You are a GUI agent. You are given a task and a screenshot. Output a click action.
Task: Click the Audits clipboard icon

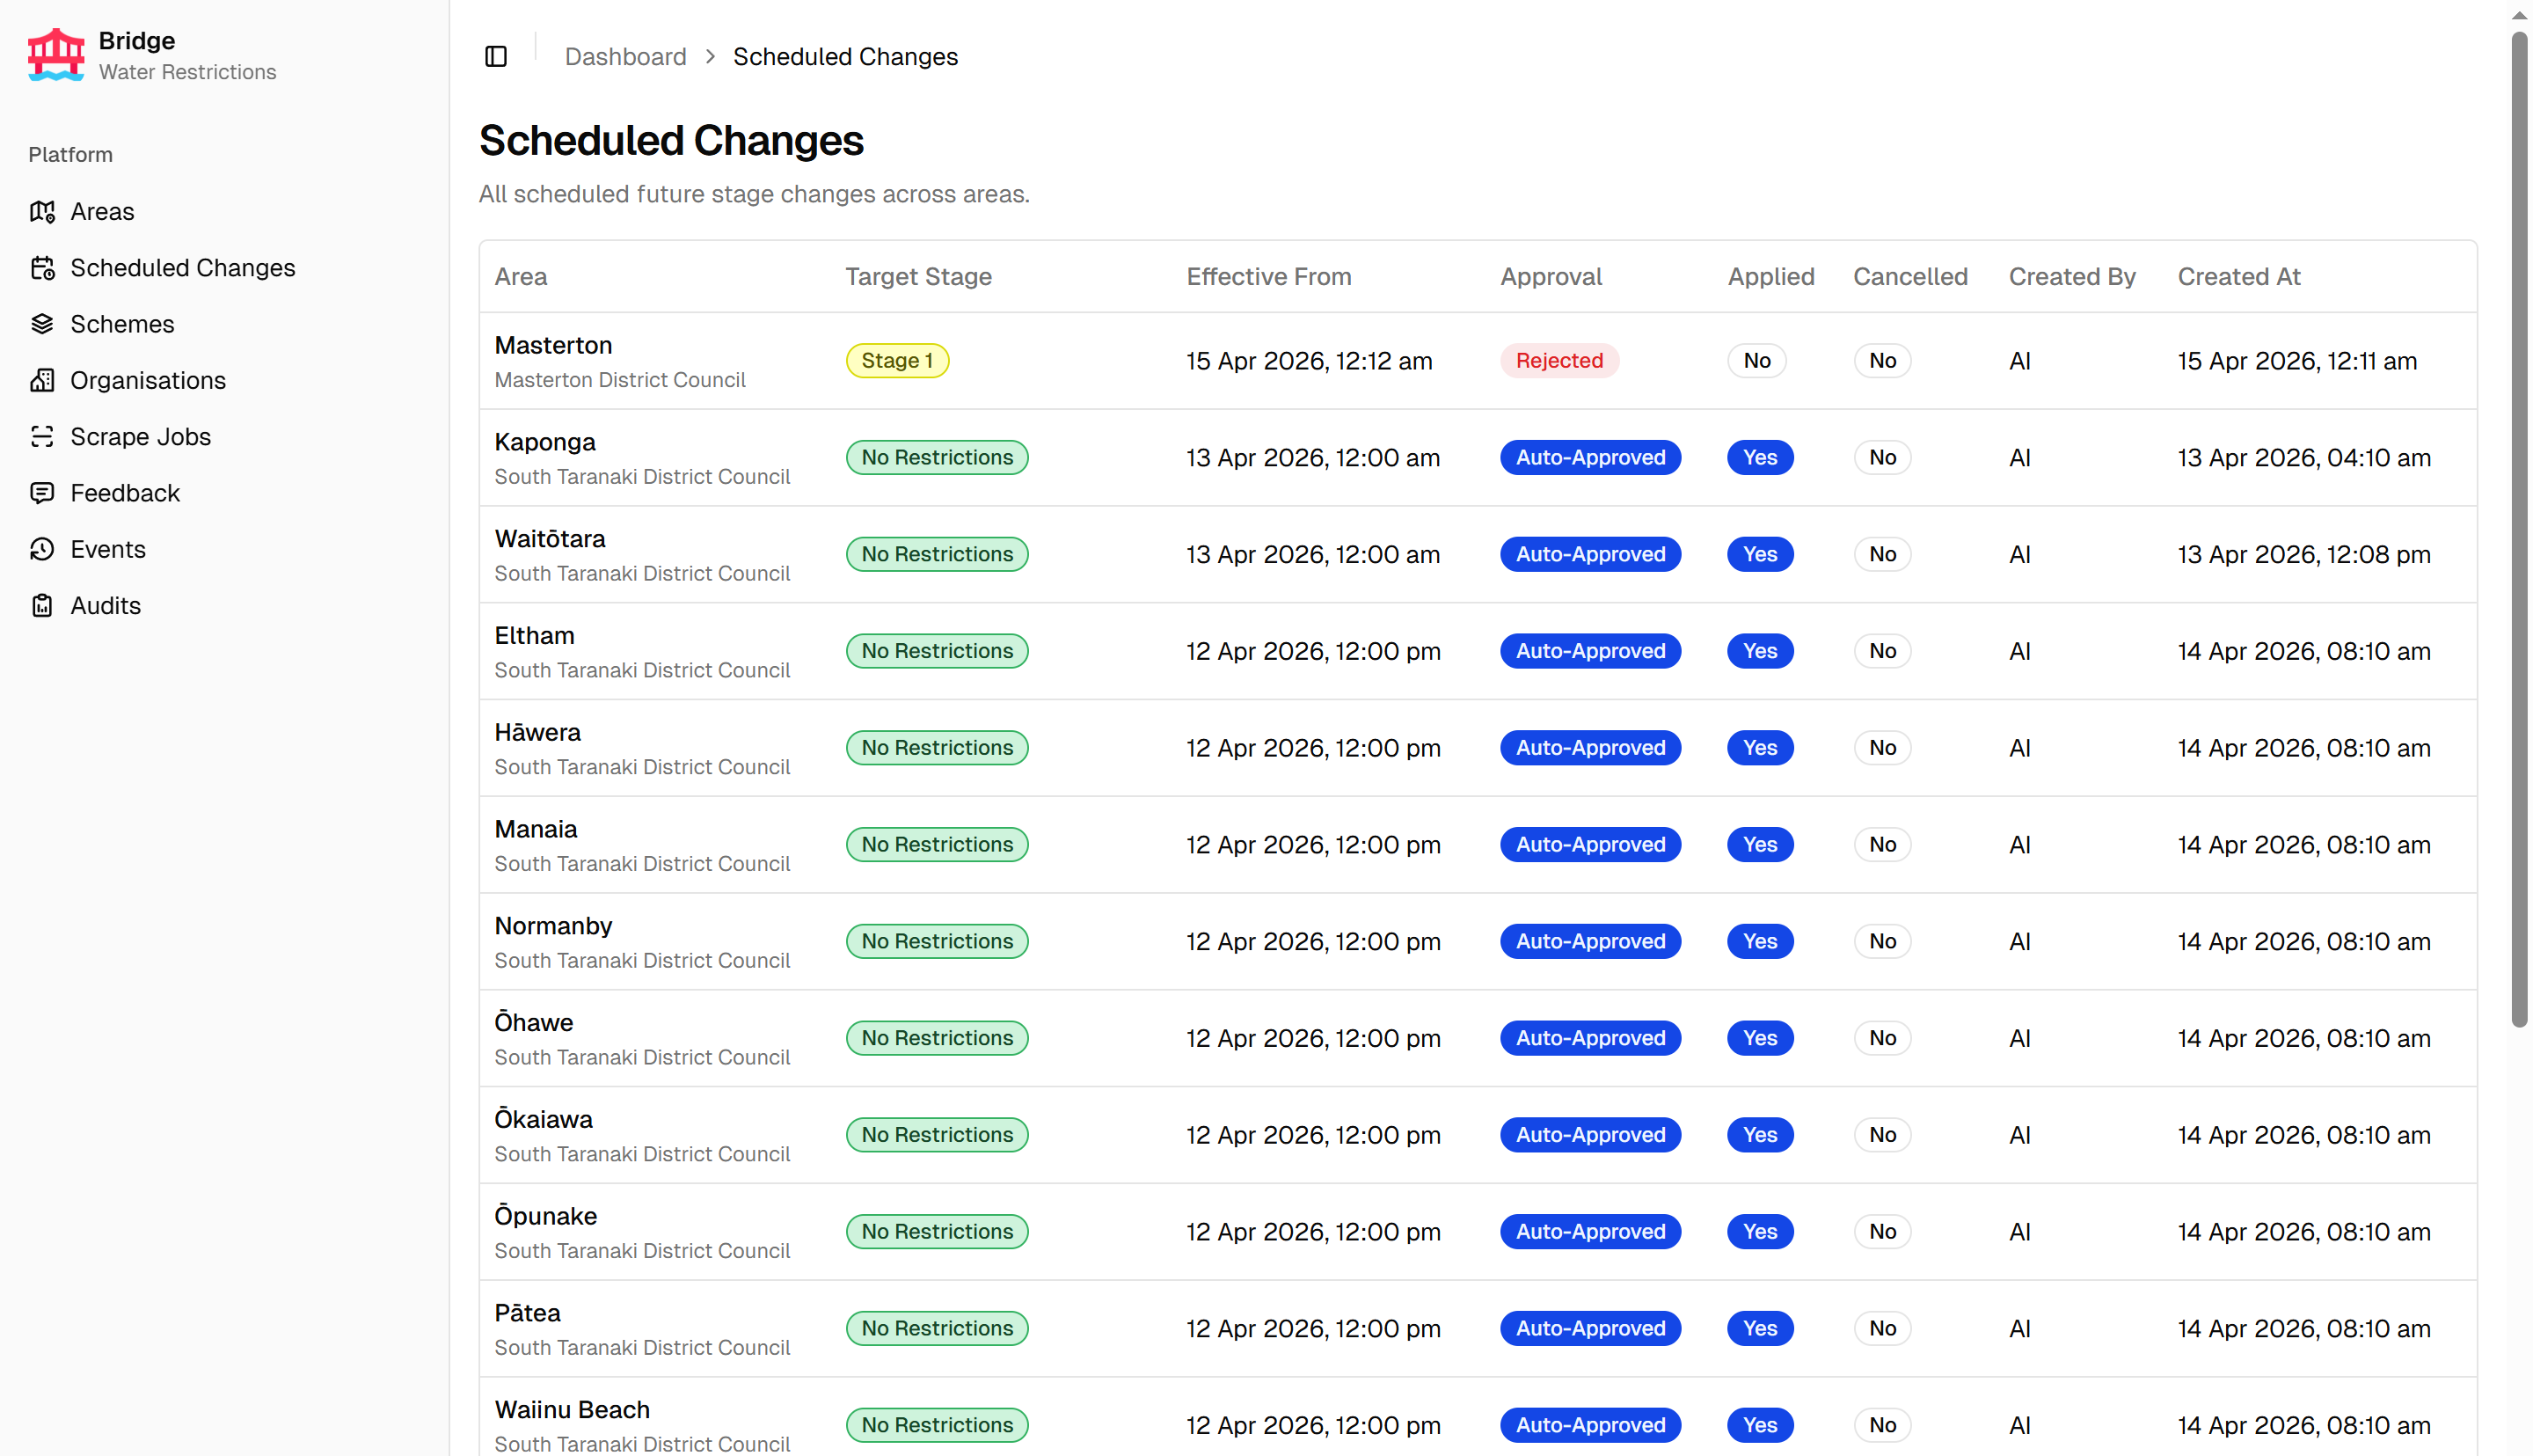(42, 606)
